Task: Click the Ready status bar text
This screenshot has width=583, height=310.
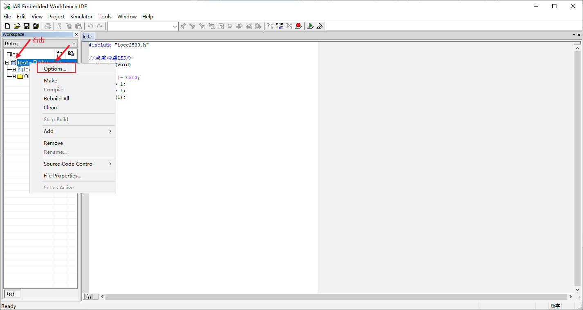Action: click(9, 306)
